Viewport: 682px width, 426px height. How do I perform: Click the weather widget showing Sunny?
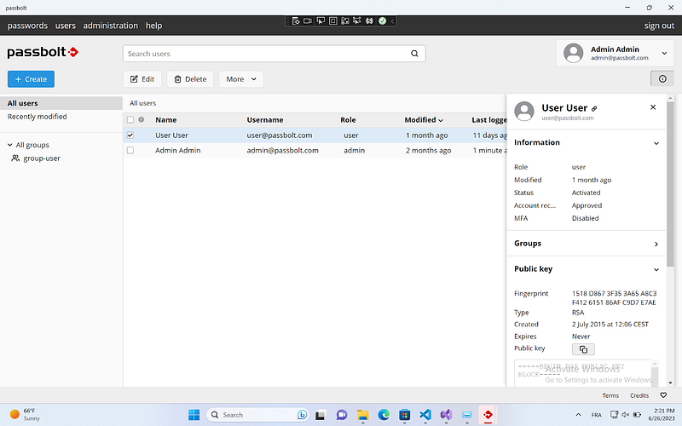point(26,415)
